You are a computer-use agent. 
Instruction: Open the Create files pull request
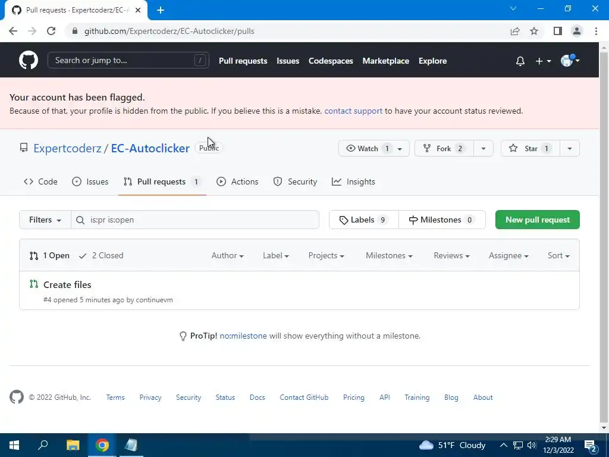click(67, 284)
